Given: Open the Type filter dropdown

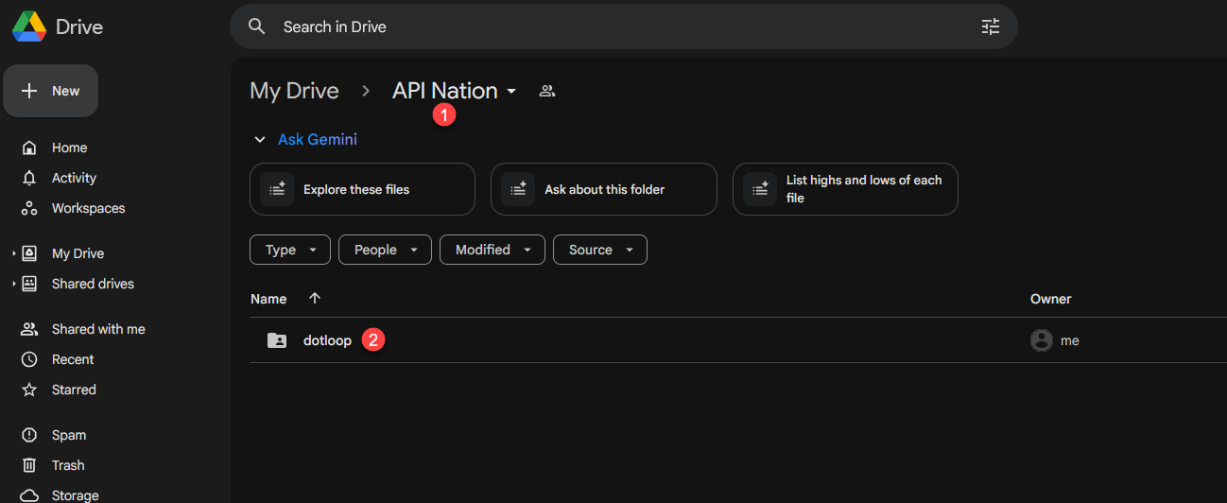Looking at the screenshot, I should (290, 250).
